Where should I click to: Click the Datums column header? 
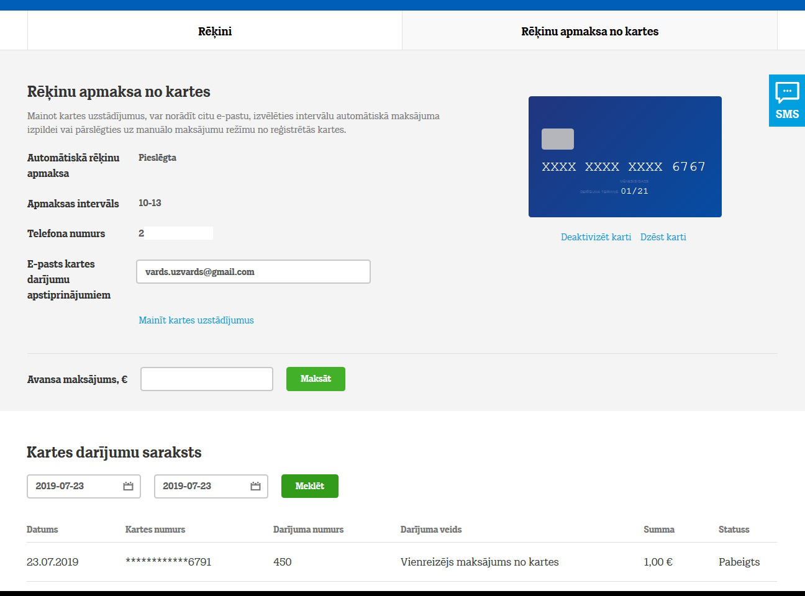42,530
